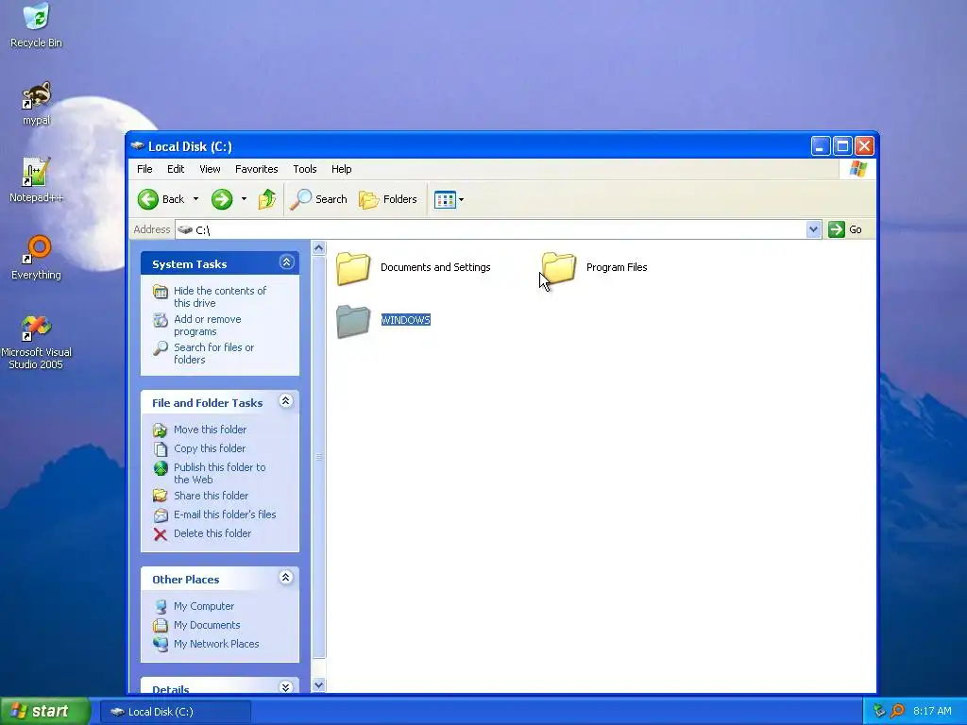The height and width of the screenshot is (725, 967).
Task: Click the 8:17 AM clock
Action: 932,711
